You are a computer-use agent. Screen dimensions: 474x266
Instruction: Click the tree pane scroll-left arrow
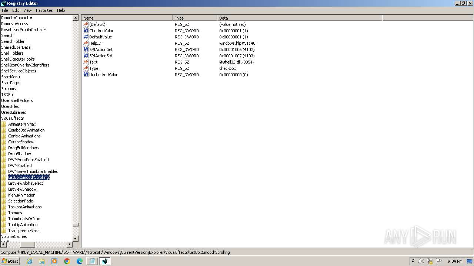[x=3, y=245]
